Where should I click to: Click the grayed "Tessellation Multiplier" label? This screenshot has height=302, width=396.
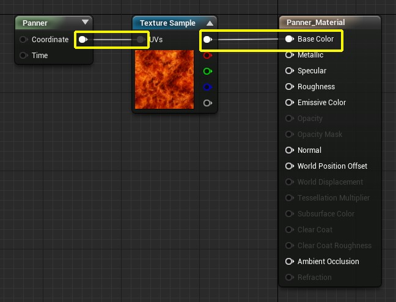[x=334, y=198]
